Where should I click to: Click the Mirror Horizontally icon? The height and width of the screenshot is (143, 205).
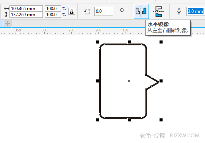click(141, 11)
